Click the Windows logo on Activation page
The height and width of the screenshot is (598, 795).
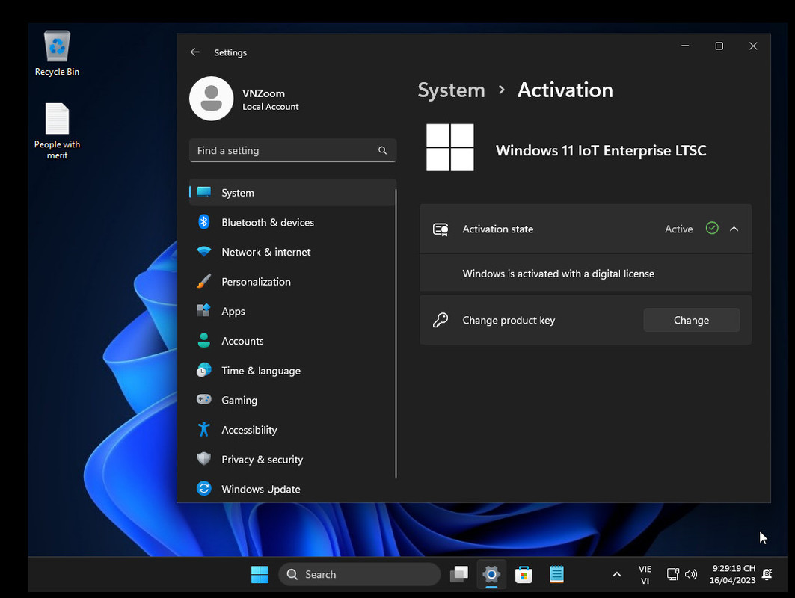pos(449,147)
